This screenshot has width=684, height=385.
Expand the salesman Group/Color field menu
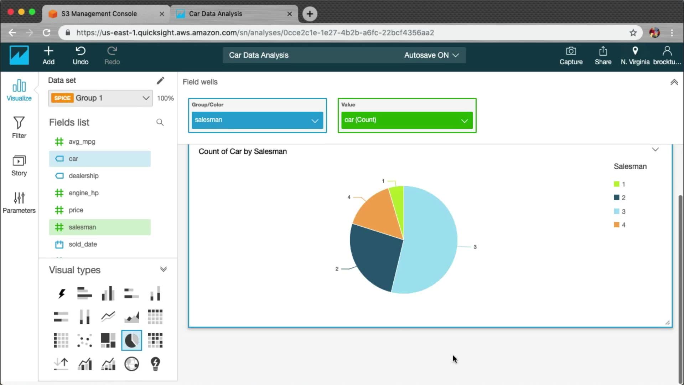315,120
